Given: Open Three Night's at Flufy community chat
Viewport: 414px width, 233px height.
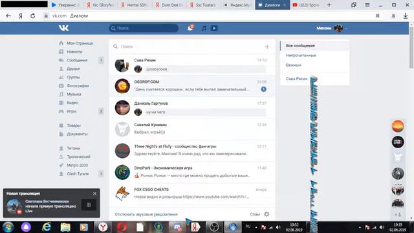Looking at the screenshot, I should pyautogui.click(x=191, y=151).
